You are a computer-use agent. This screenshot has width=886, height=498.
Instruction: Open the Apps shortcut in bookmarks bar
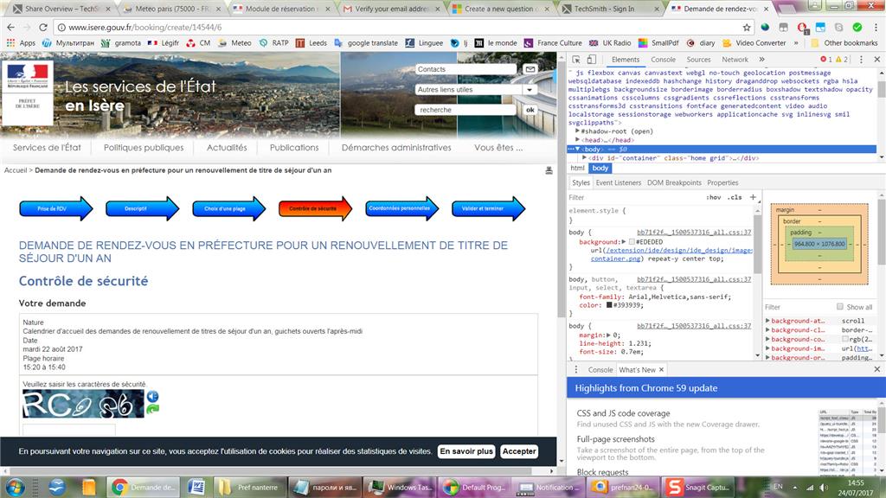pyautogui.click(x=21, y=43)
